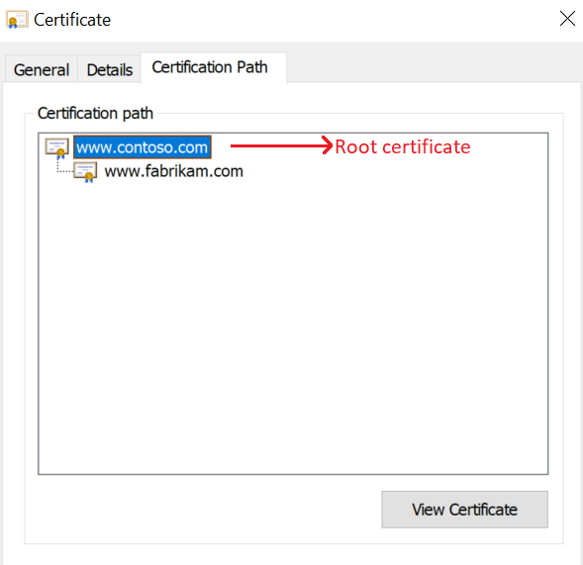Viewport: 583px width, 565px height.
Task: Close the Certificate dialog
Action: pyautogui.click(x=567, y=19)
